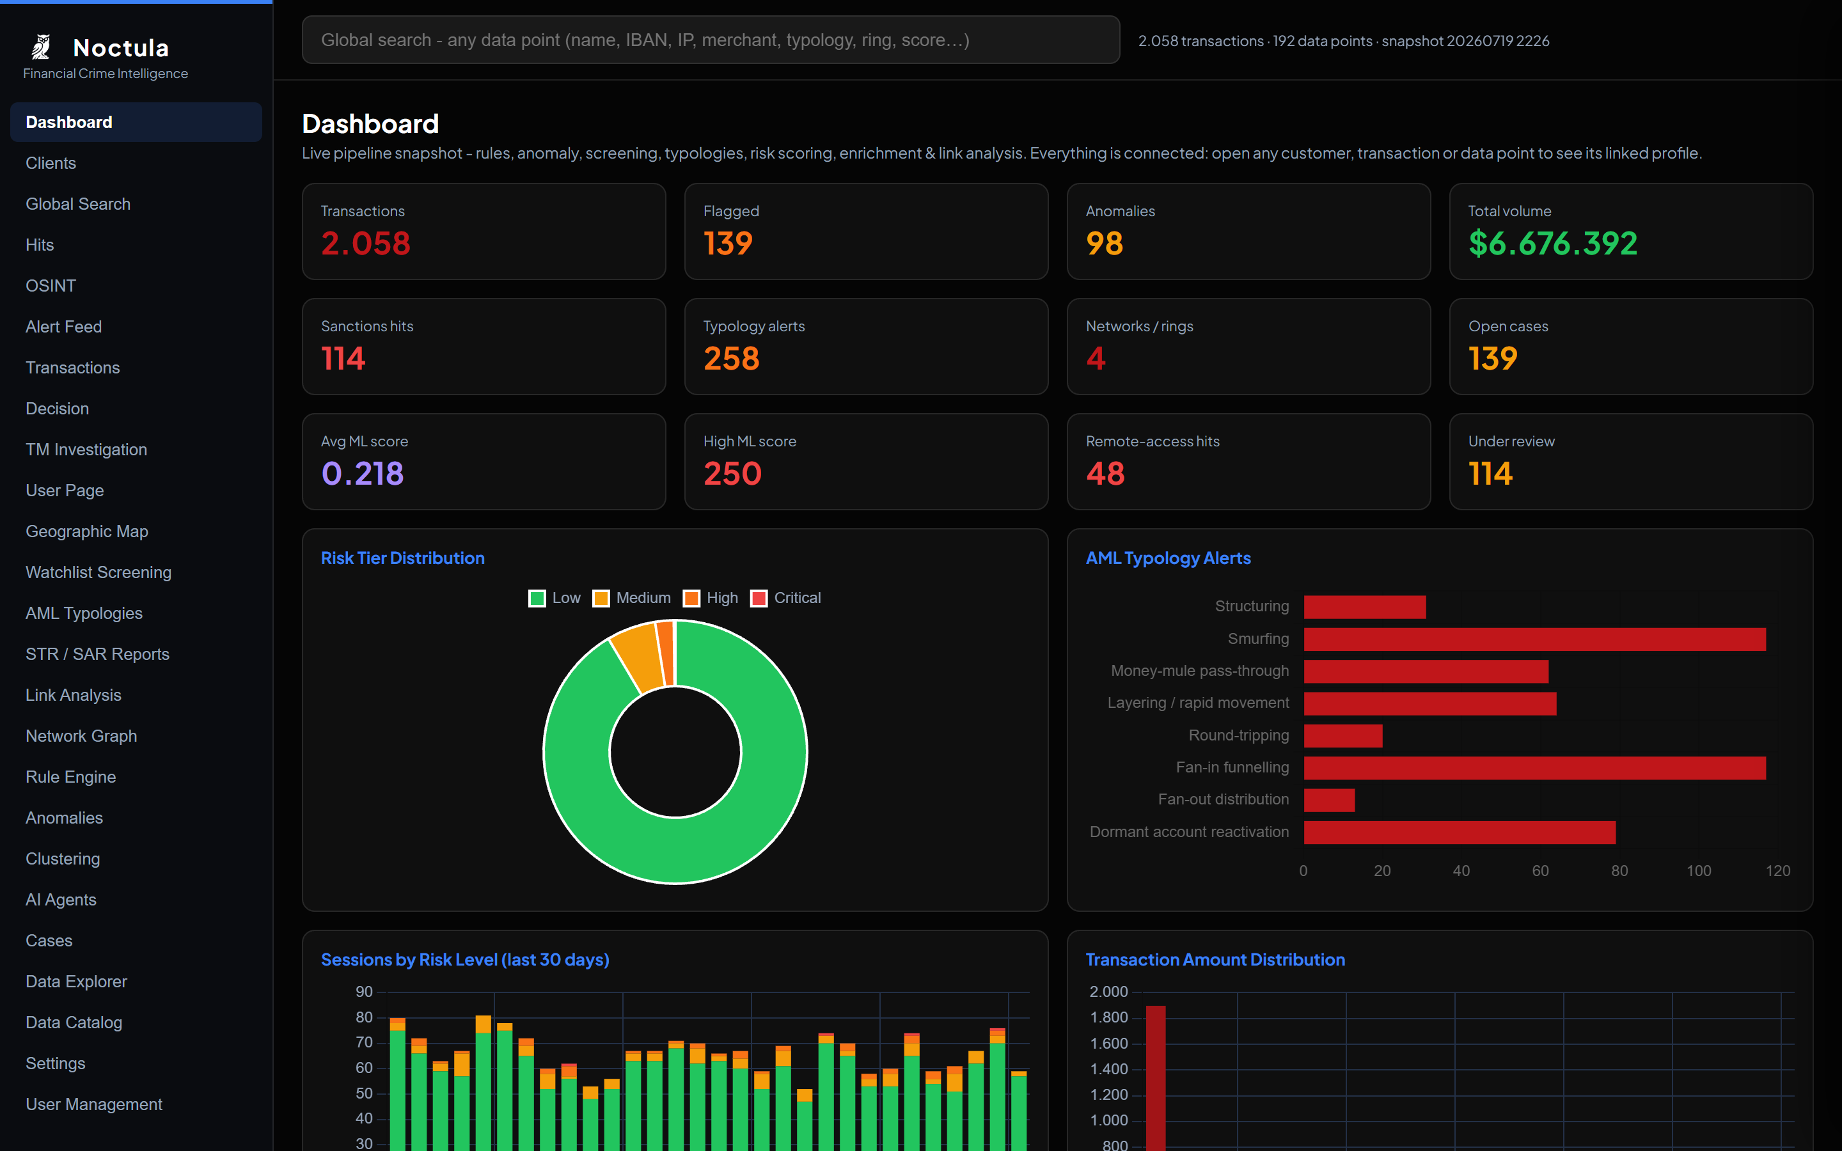Screen dimensions: 1842x1151
Task: Open the Typology alerts 258 card
Action: pos(866,347)
